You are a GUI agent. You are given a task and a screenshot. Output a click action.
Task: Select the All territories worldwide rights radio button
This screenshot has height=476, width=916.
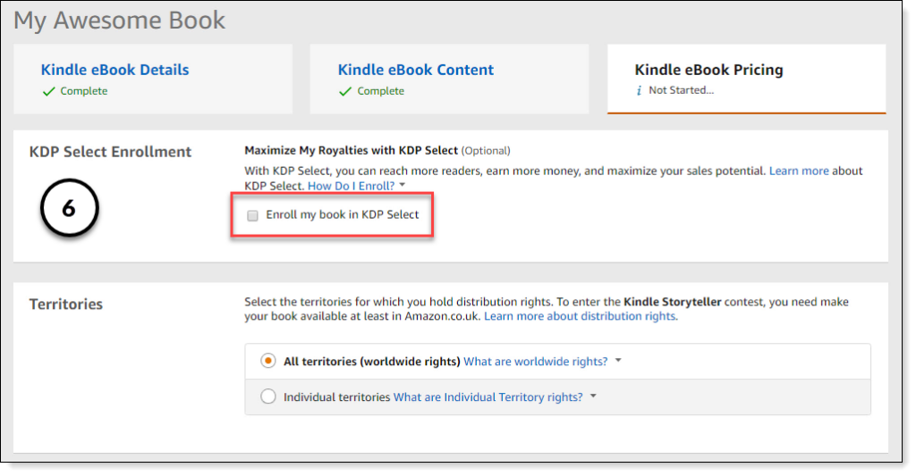pos(267,361)
